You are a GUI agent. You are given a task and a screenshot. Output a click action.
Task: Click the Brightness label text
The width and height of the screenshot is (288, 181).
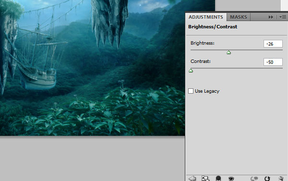(203, 43)
